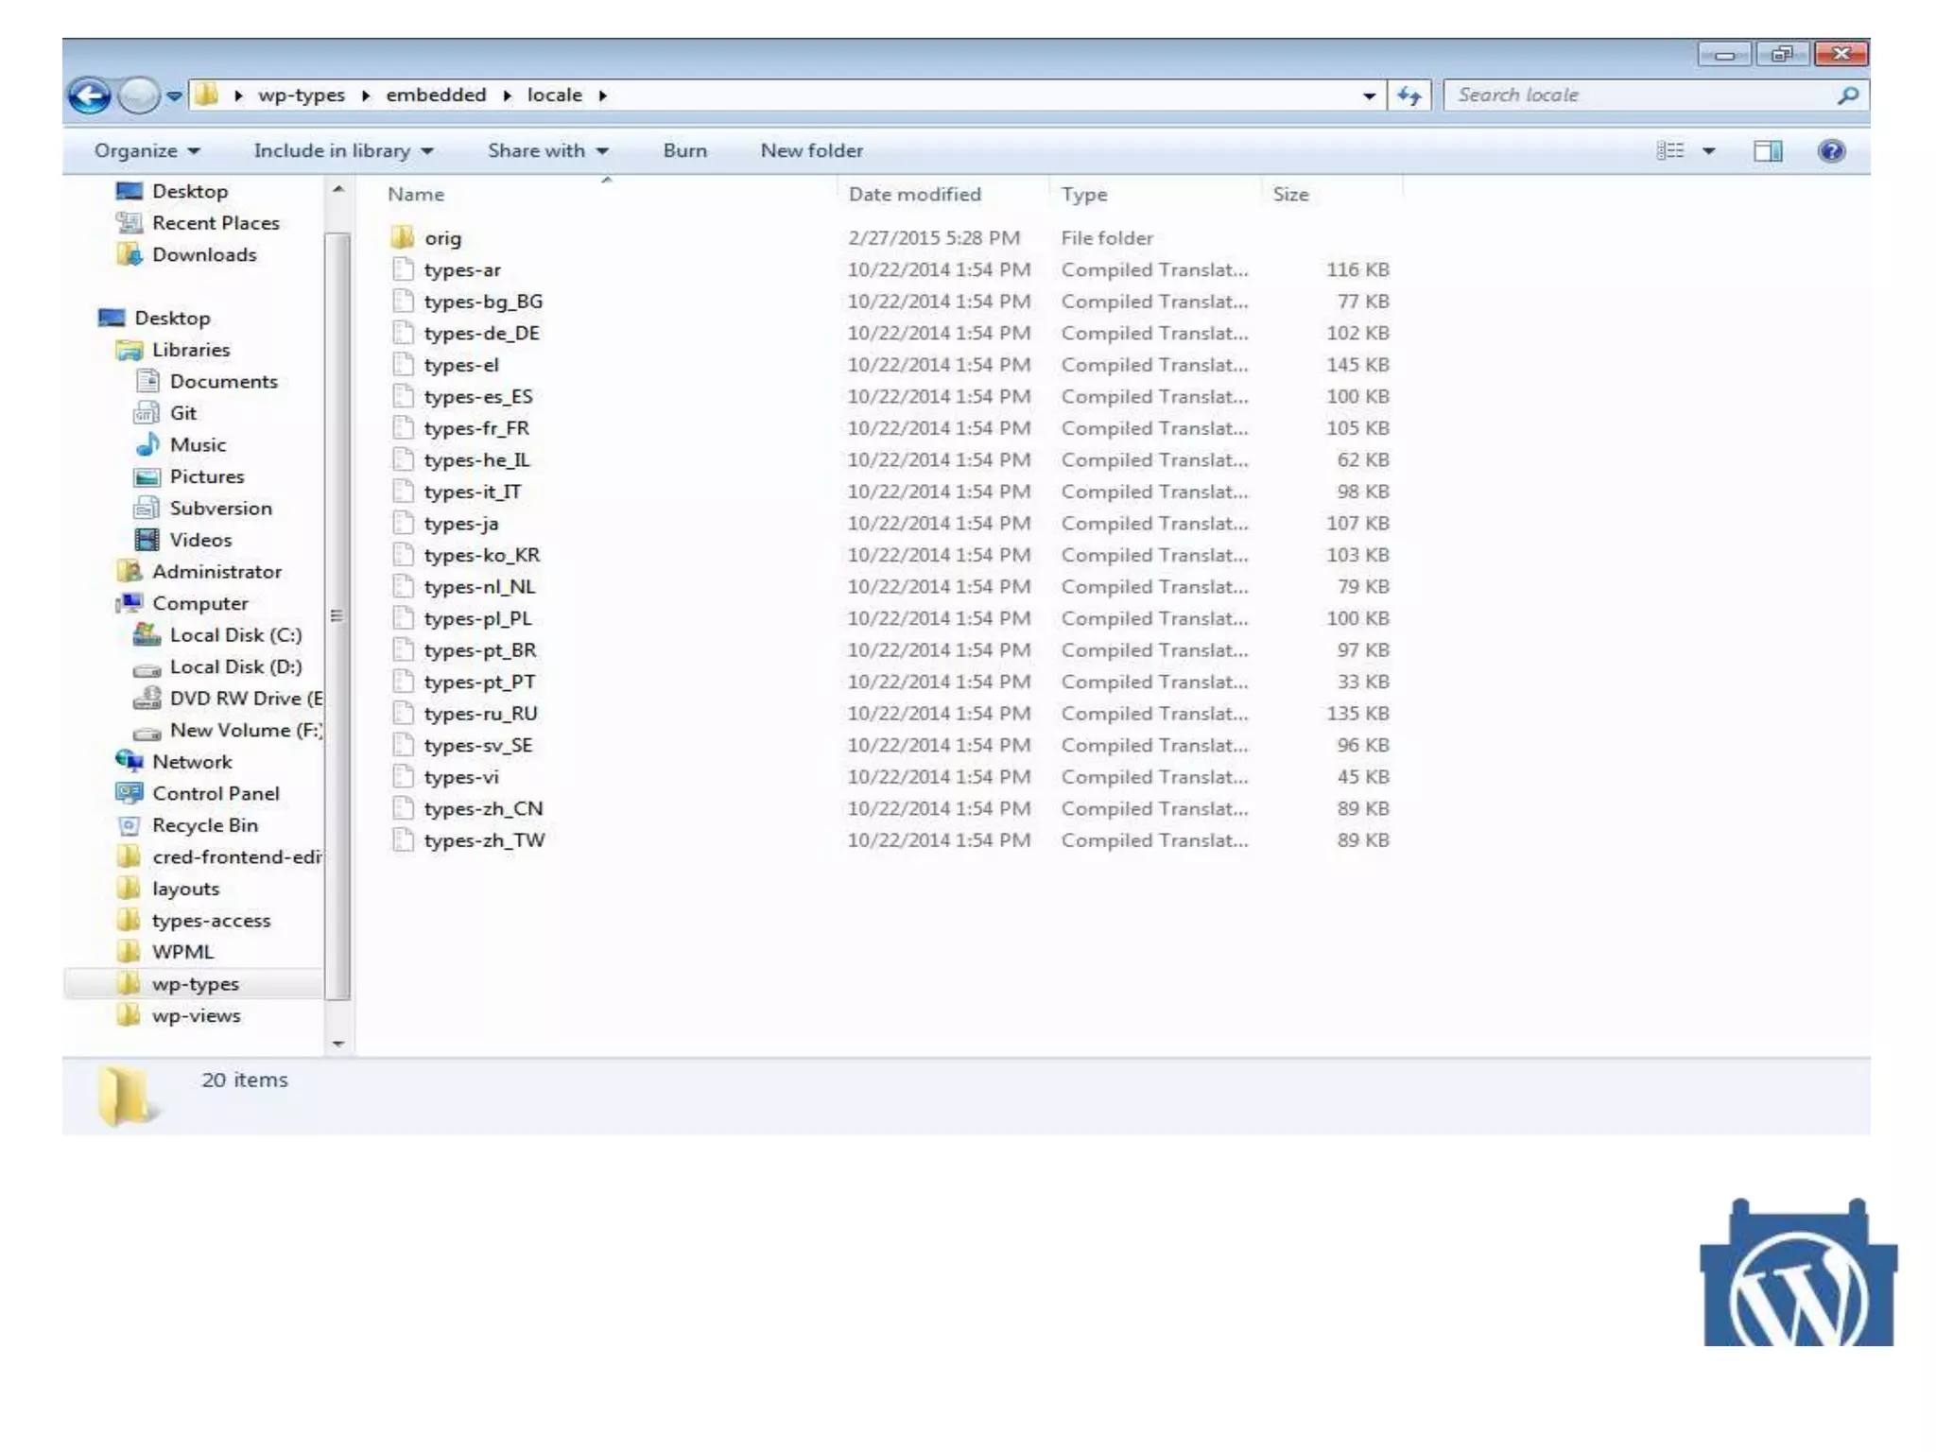Click navigation pane scrollbar down arrow
The image size is (1936, 1452).
click(x=338, y=1044)
